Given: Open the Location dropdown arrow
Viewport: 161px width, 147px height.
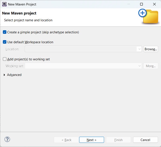Looking at the screenshot, I should point(139,49).
